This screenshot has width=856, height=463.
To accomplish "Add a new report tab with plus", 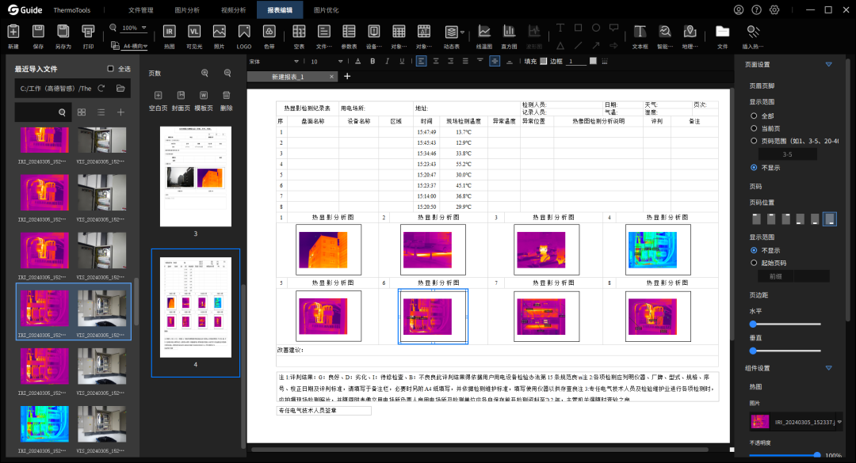I will coord(347,76).
